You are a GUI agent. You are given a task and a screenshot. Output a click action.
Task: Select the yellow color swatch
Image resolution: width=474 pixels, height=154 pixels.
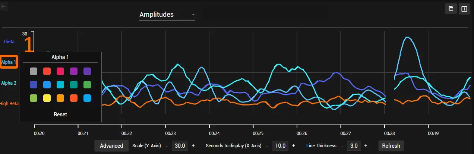tap(47, 98)
